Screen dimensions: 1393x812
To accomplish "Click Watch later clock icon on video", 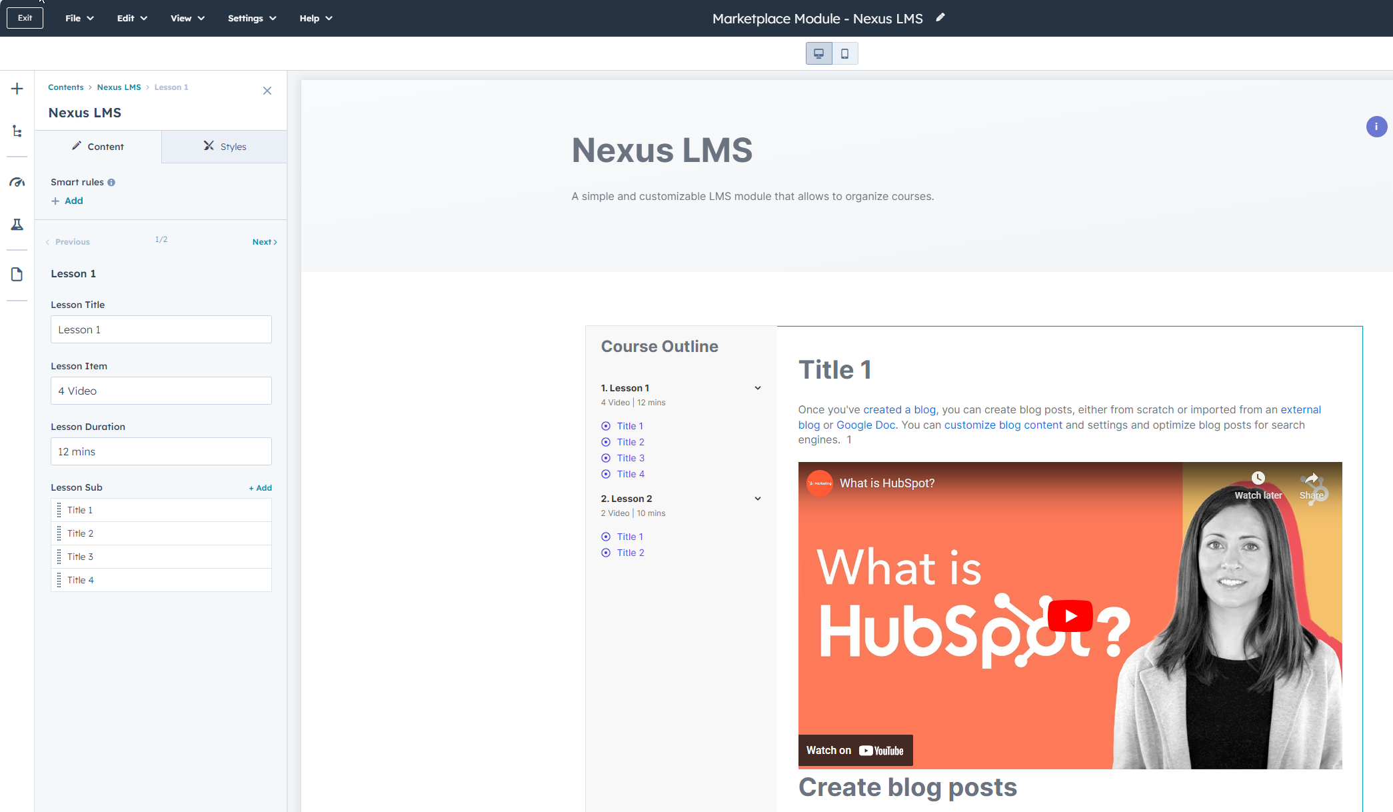I will pyautogui.click(x=1258, y=478).
